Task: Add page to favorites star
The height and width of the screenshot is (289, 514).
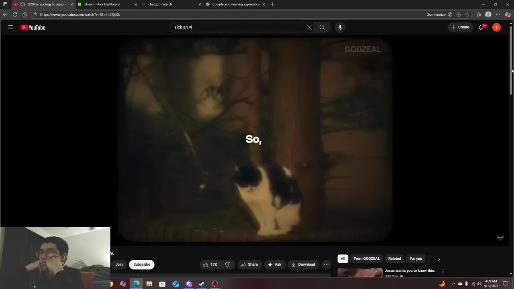Action: [x=467, y=14]
